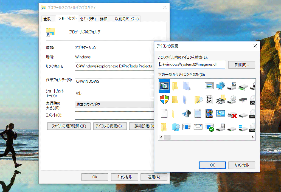
Task: Pick the blue cube with magnifier icon
Action: click(x=176, y=127)
